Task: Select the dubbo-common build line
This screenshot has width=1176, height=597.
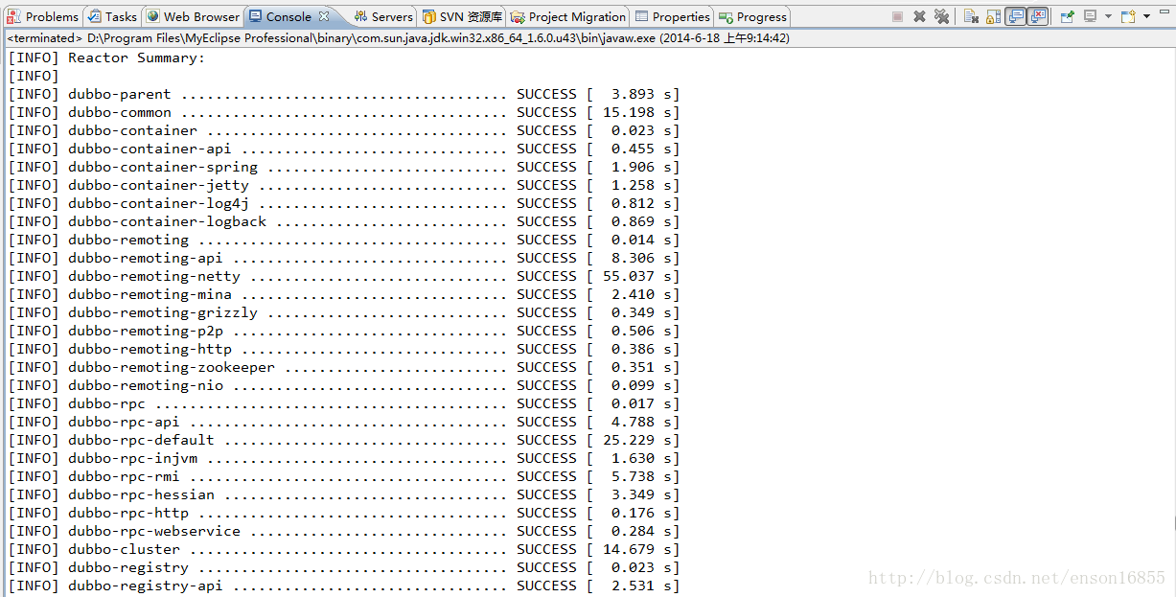Action: pos(344,112)
